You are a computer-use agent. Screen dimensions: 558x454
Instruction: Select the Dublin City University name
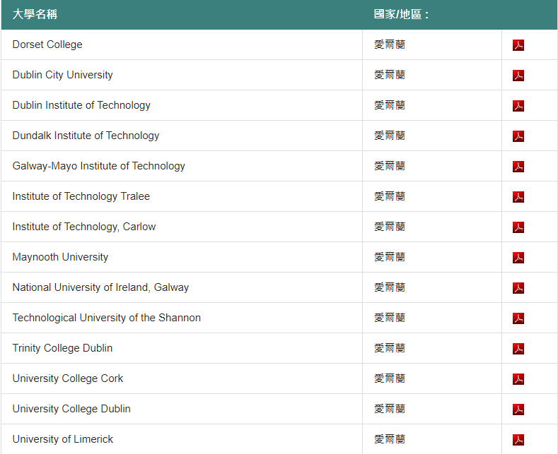pyautogui.click(x=63, y=75)
